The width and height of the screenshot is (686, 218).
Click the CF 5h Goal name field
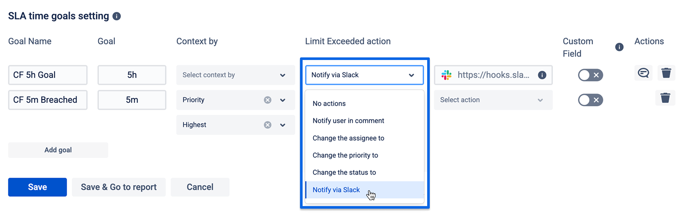[48, 75]
